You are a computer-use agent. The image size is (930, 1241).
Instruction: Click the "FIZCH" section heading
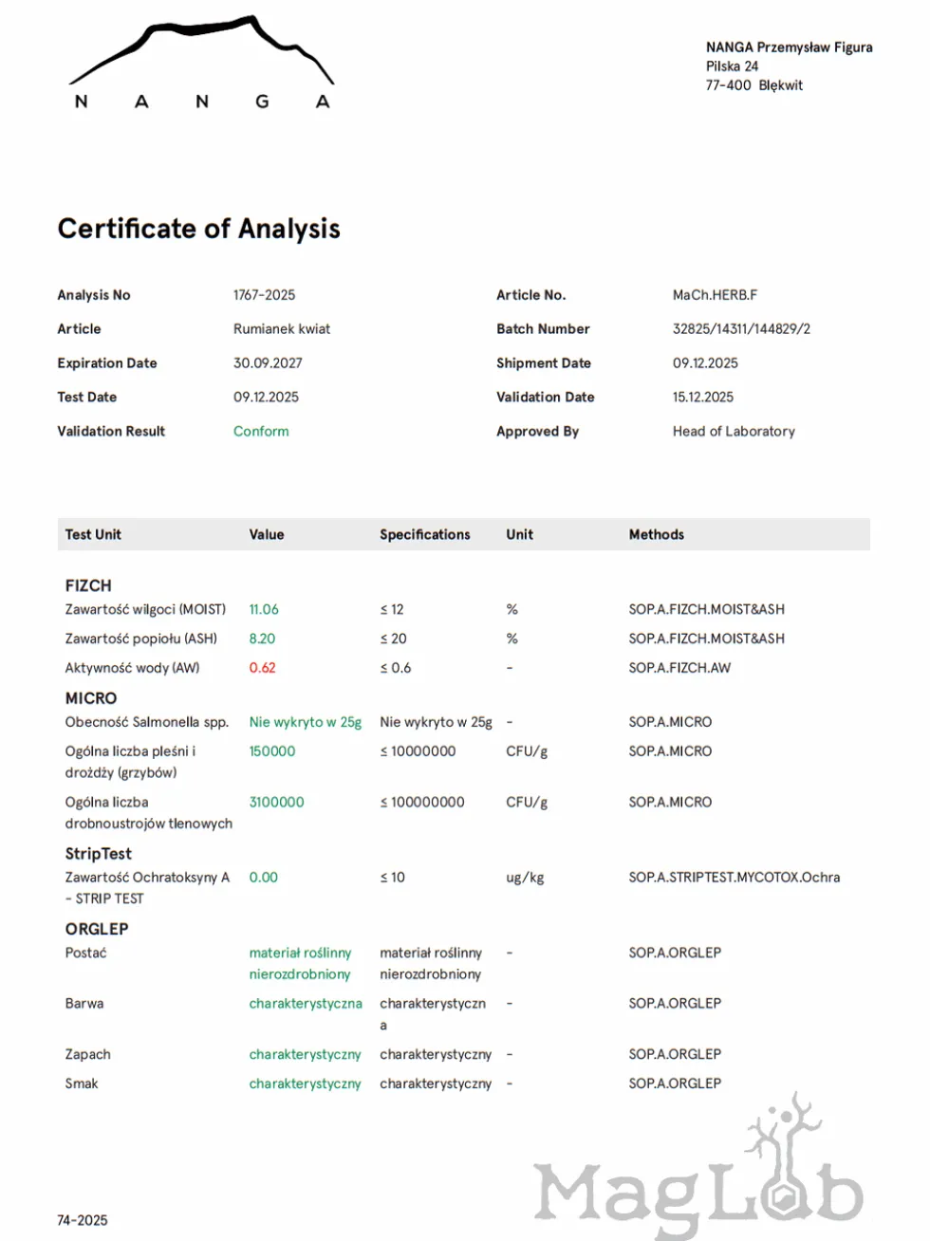88,586
